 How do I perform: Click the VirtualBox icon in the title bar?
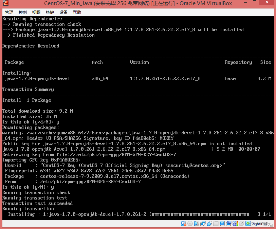(x=6, y=3)
